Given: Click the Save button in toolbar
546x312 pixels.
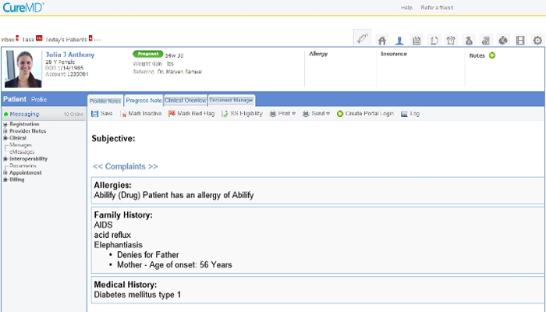Looking at the screenshot, I should point(102,114).
